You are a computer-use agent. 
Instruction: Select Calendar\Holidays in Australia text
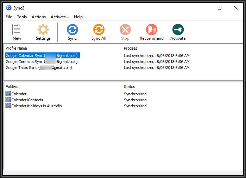pyautogui.click(x=37, y=106)
